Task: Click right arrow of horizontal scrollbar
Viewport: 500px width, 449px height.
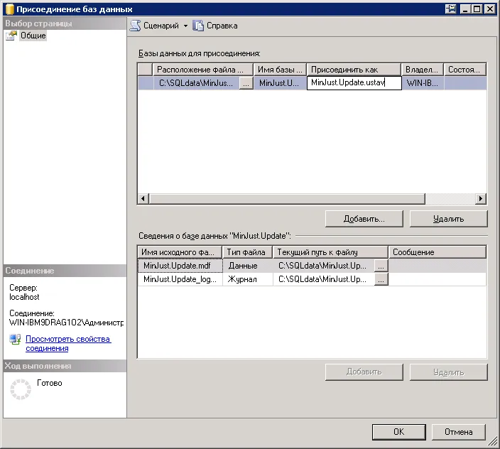Action: click(x=481, y=199)
